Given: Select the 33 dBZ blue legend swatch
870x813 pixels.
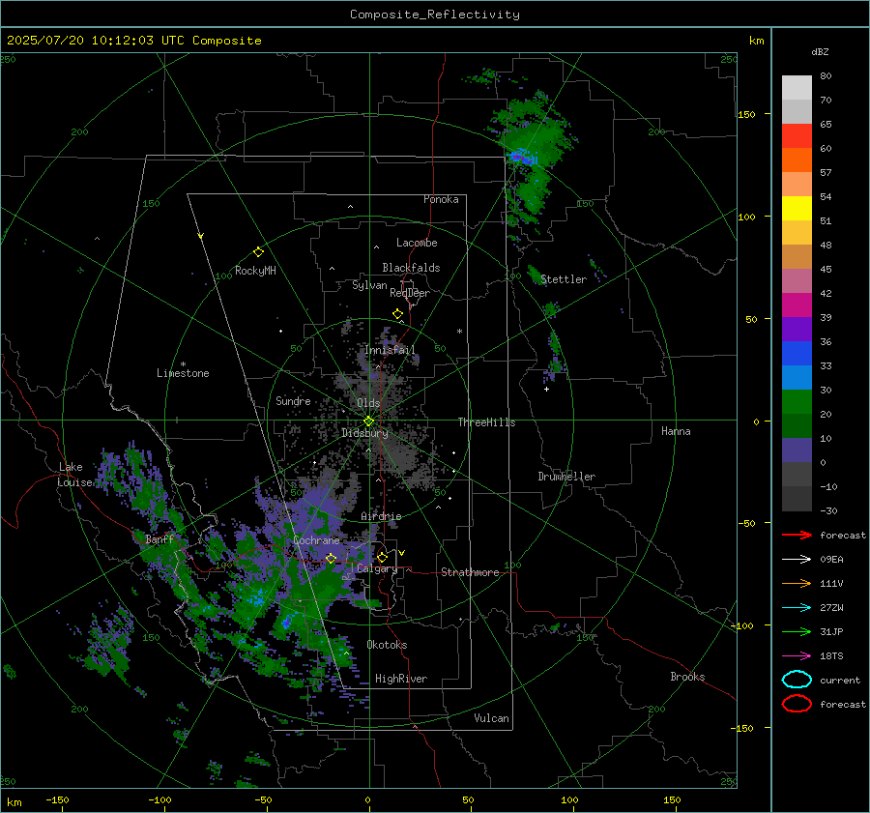Looking at the screenshot, I should 797,354.
